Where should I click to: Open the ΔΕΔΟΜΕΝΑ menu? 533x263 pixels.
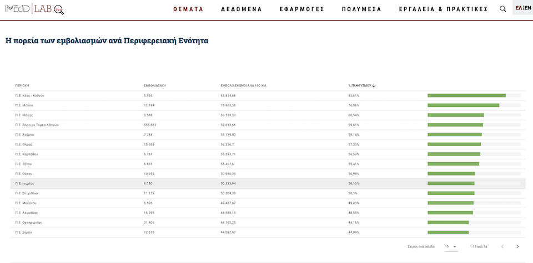pos(241,9)
